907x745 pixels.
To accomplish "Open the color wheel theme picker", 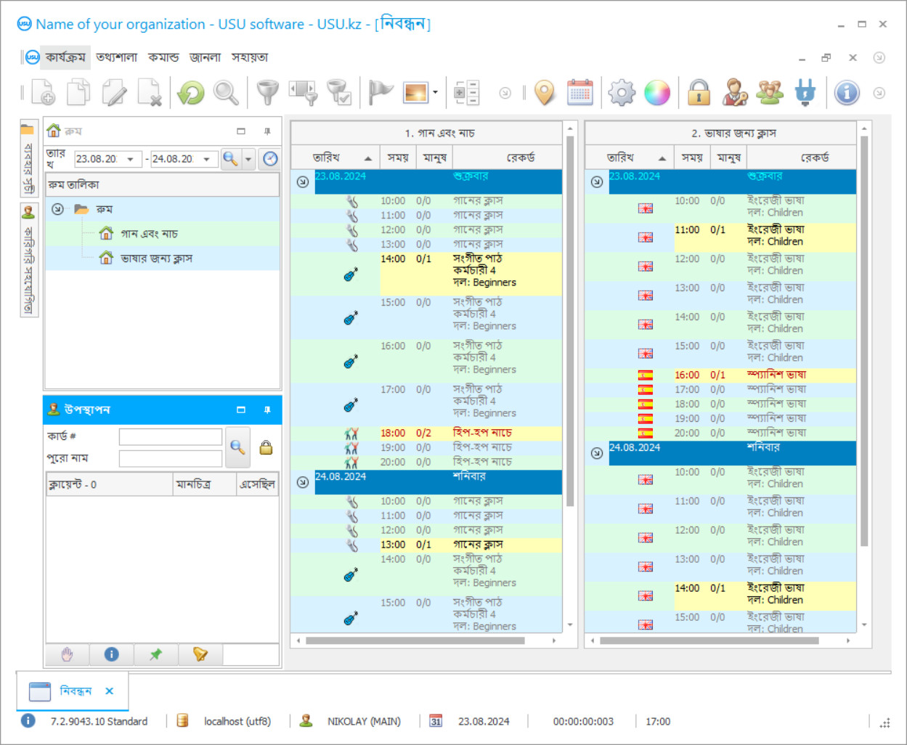I will coord(657,93).
